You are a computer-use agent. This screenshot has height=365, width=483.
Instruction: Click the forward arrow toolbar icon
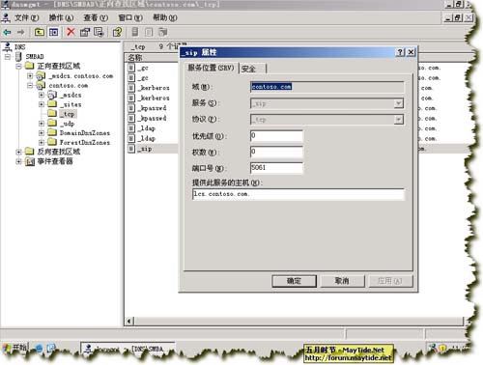pyautogui.click(x=20, y=32)
